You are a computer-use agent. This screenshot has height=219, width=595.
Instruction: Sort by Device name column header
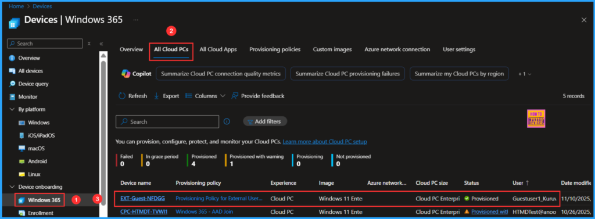136,183
